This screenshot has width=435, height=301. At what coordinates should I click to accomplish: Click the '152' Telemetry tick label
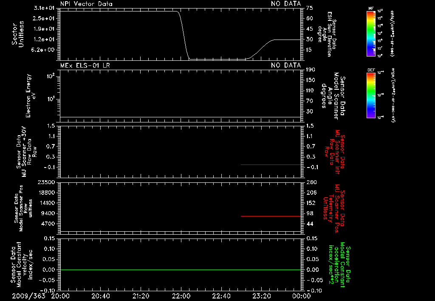[x=311, y=203]
